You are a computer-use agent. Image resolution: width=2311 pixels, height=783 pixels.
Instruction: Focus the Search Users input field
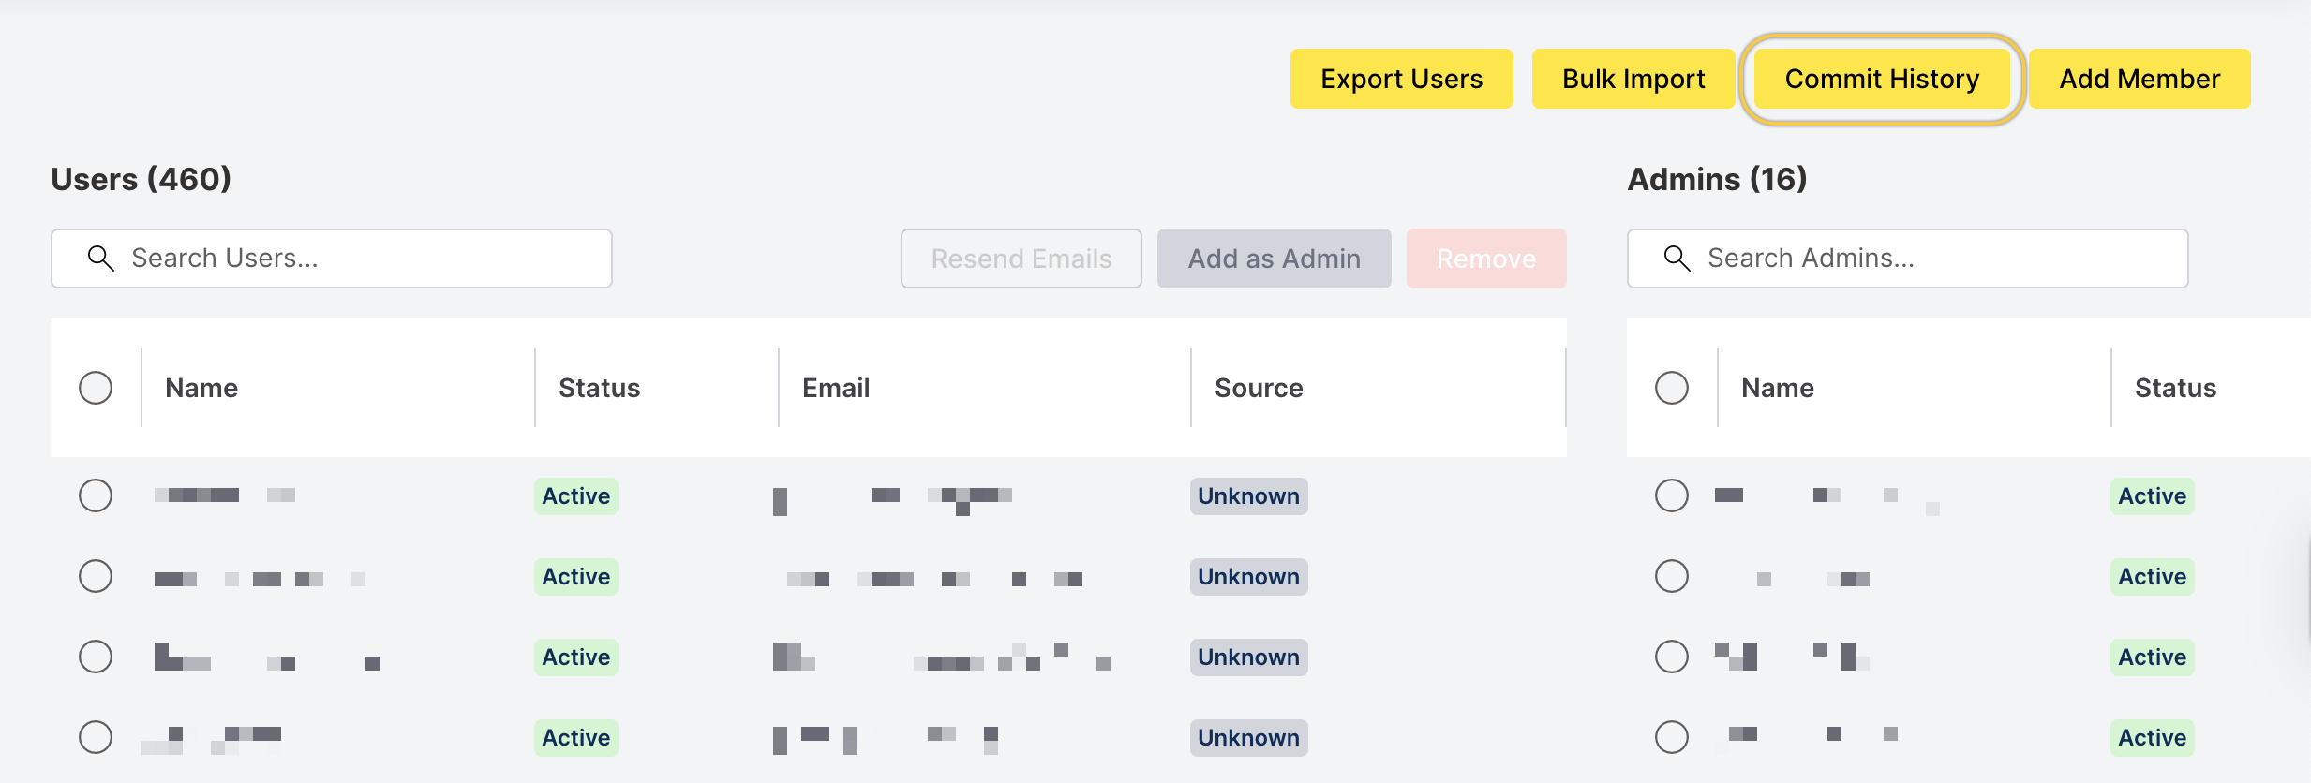[356, 259]
